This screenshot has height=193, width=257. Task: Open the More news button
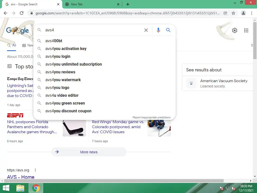click(89, 152)
